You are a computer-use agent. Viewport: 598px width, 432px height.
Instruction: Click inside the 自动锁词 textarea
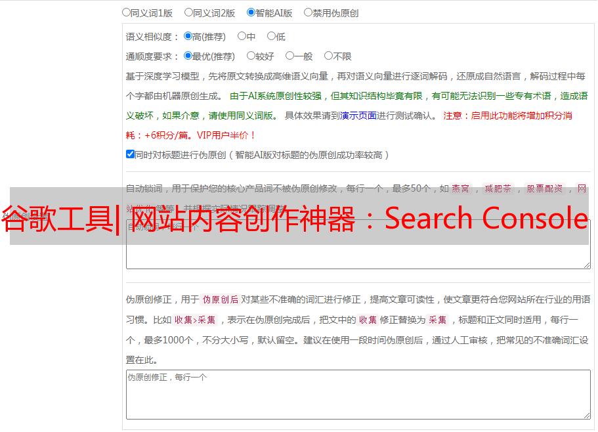pos(358,244)
